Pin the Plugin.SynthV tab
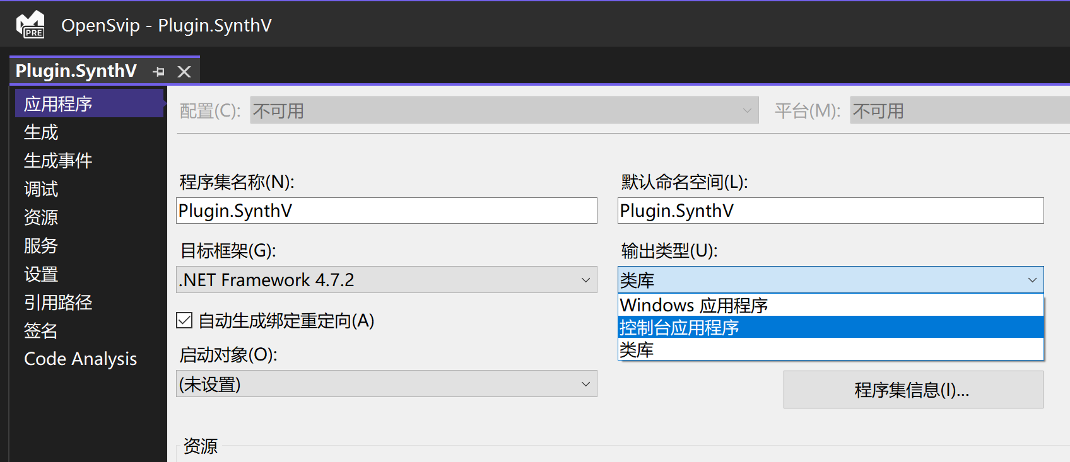 coord(159,72)
